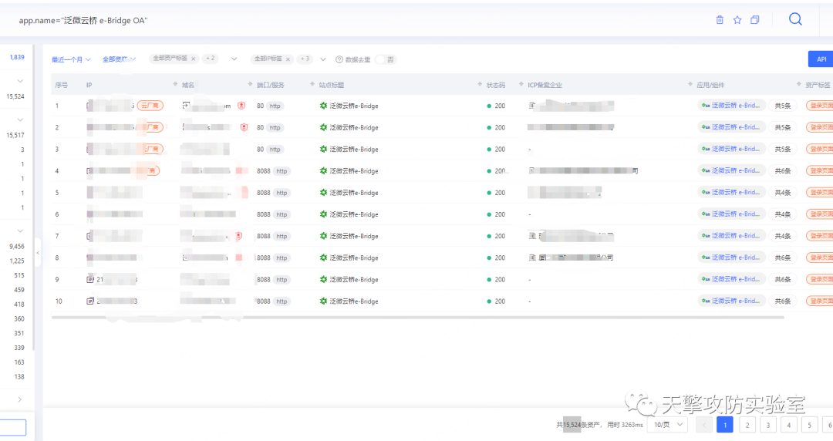Click the company icon in row 7 ICP column
The image size is (833, 441).
[532, 236]
